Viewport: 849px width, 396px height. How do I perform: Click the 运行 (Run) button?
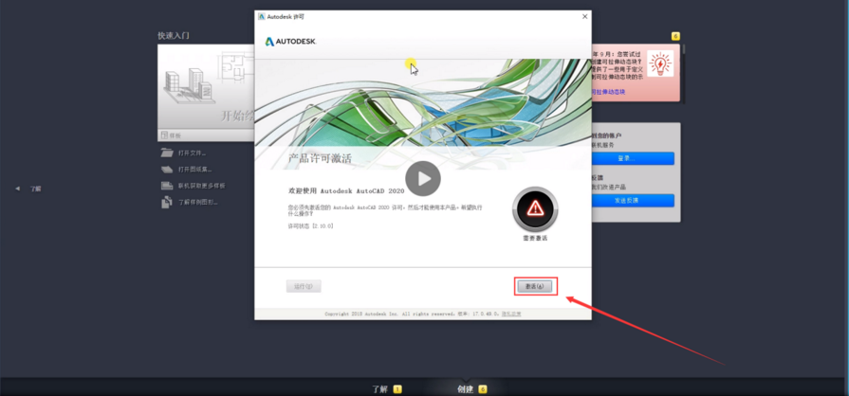pyautogui.click(x=304, y=286)
